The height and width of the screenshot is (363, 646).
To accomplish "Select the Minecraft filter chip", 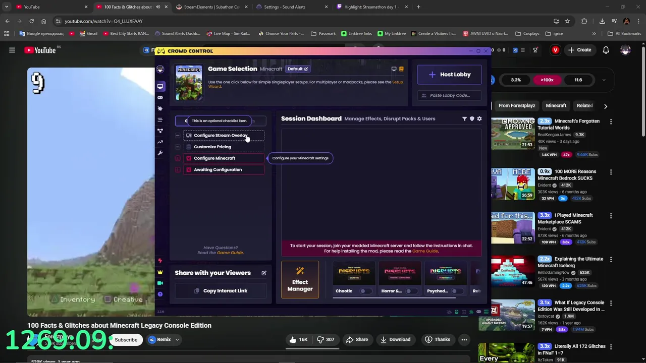I will 556,106.
